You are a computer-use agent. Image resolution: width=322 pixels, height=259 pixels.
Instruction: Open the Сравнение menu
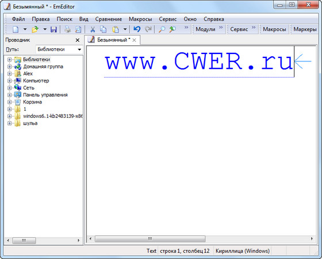coord(109,19)
